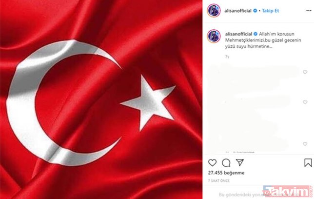
Task: Open the verified badge beside the header username
Action: tap(255, 11)
